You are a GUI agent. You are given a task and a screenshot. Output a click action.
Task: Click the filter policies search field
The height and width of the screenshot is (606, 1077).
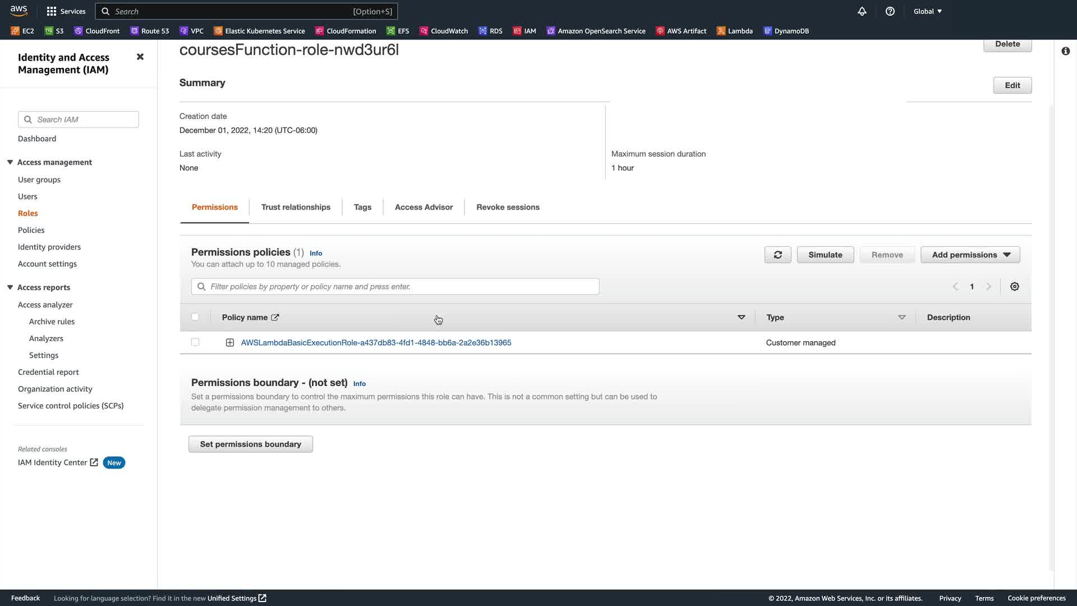[395, 287]
